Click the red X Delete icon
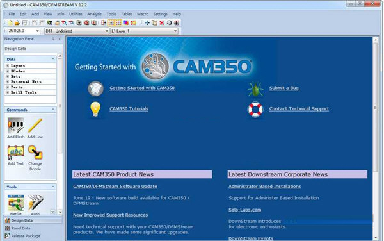Viewport: 384px width, 241px height. coord(162,23)
